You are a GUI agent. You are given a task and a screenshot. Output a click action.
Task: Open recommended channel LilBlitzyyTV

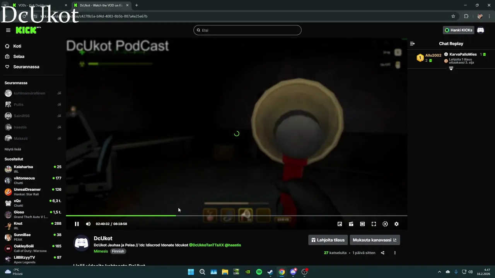coord(33,259)
